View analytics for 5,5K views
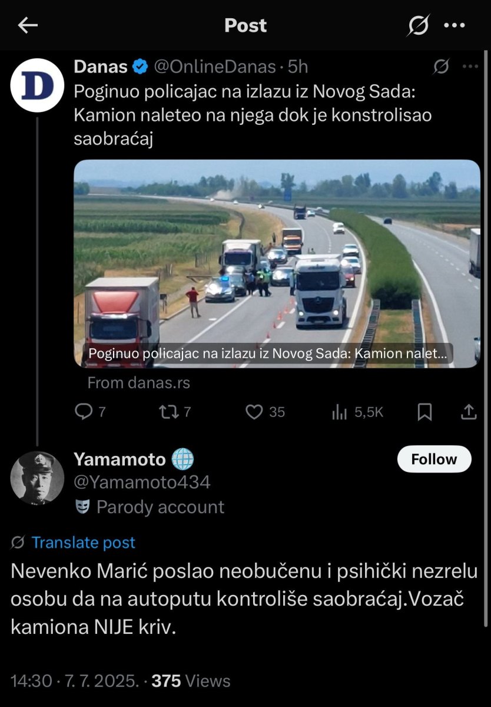Image resolution: width=491 pixels, height=707 pixels. coord(357,412)
